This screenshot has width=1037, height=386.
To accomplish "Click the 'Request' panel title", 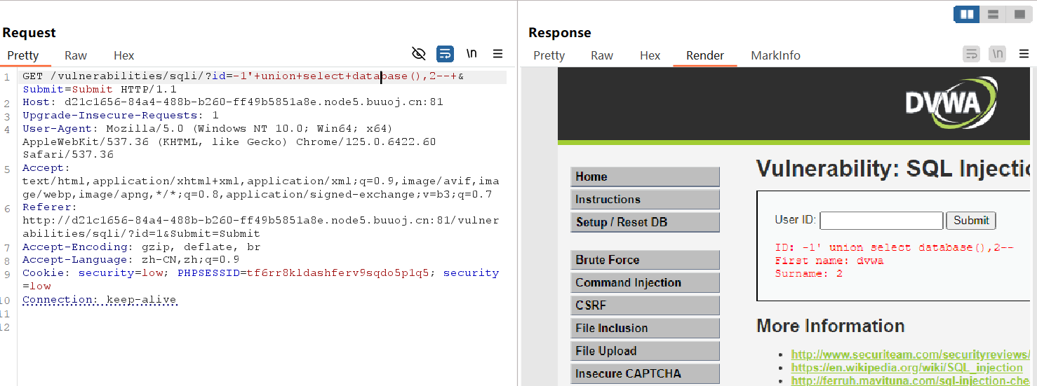I will [29, 32].
